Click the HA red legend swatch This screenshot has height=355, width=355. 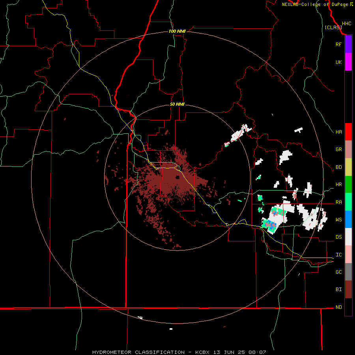tap(348, 132)
